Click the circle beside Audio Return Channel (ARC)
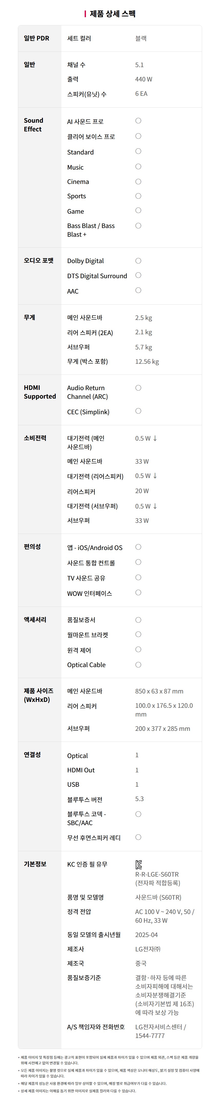Screen dimensions: 220x1111 click(138, 388)
